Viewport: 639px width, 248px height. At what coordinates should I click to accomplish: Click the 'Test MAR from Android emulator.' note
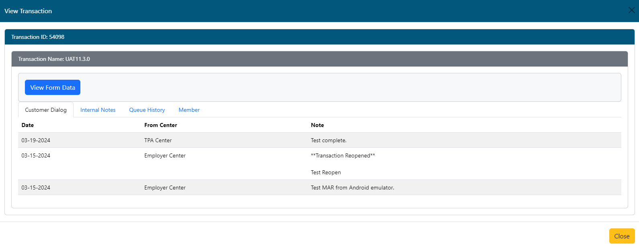click(352, 188)
